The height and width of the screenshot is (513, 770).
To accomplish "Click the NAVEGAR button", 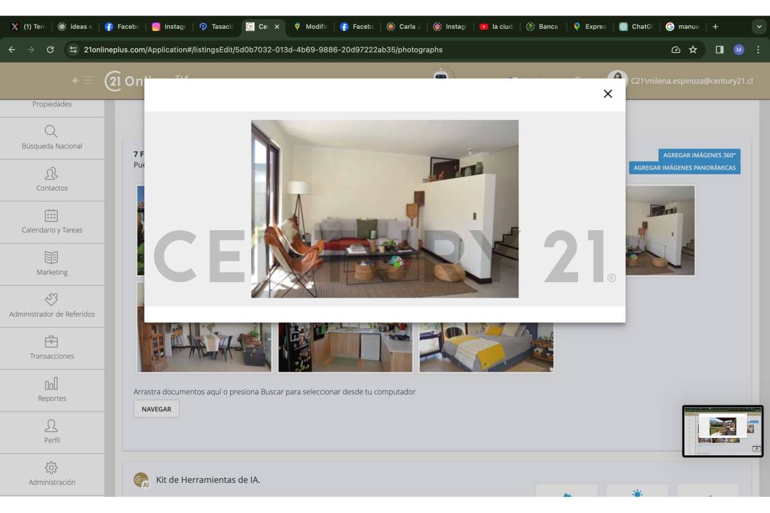I will (x=157, y=408).
